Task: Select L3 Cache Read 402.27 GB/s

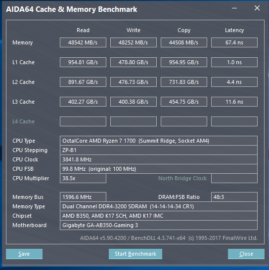Action: (x=83, y=102)
